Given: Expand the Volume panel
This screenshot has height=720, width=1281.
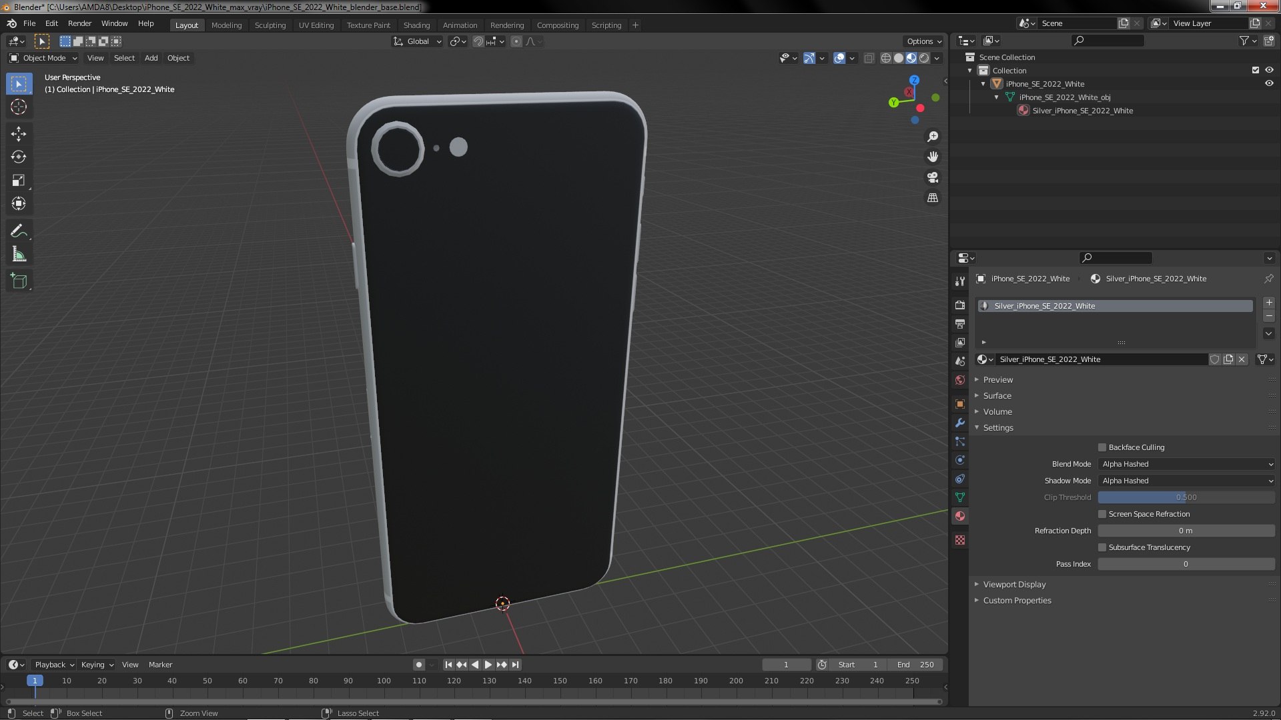Looking at the screenshot, I should pyautogui.click(x=997, y=412).
